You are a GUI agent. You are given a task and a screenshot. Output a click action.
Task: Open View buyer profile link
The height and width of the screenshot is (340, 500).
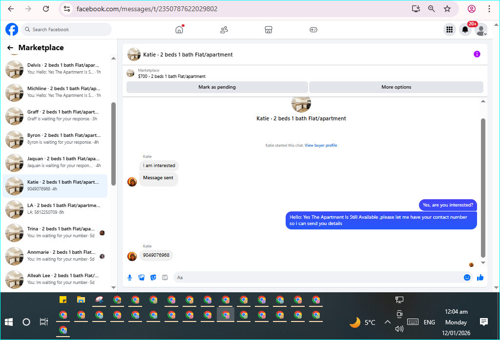[321, 145]
